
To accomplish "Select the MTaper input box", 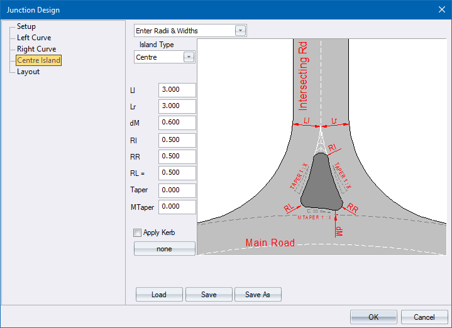I will pyautogui.click(x=177, y=207).
